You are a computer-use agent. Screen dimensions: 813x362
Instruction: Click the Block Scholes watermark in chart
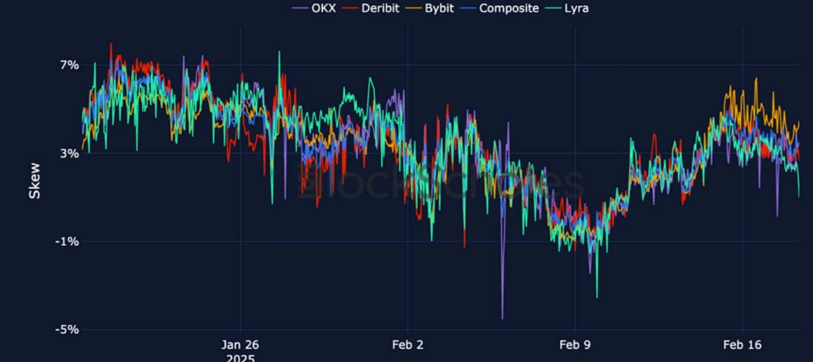(x=440, y=183)
